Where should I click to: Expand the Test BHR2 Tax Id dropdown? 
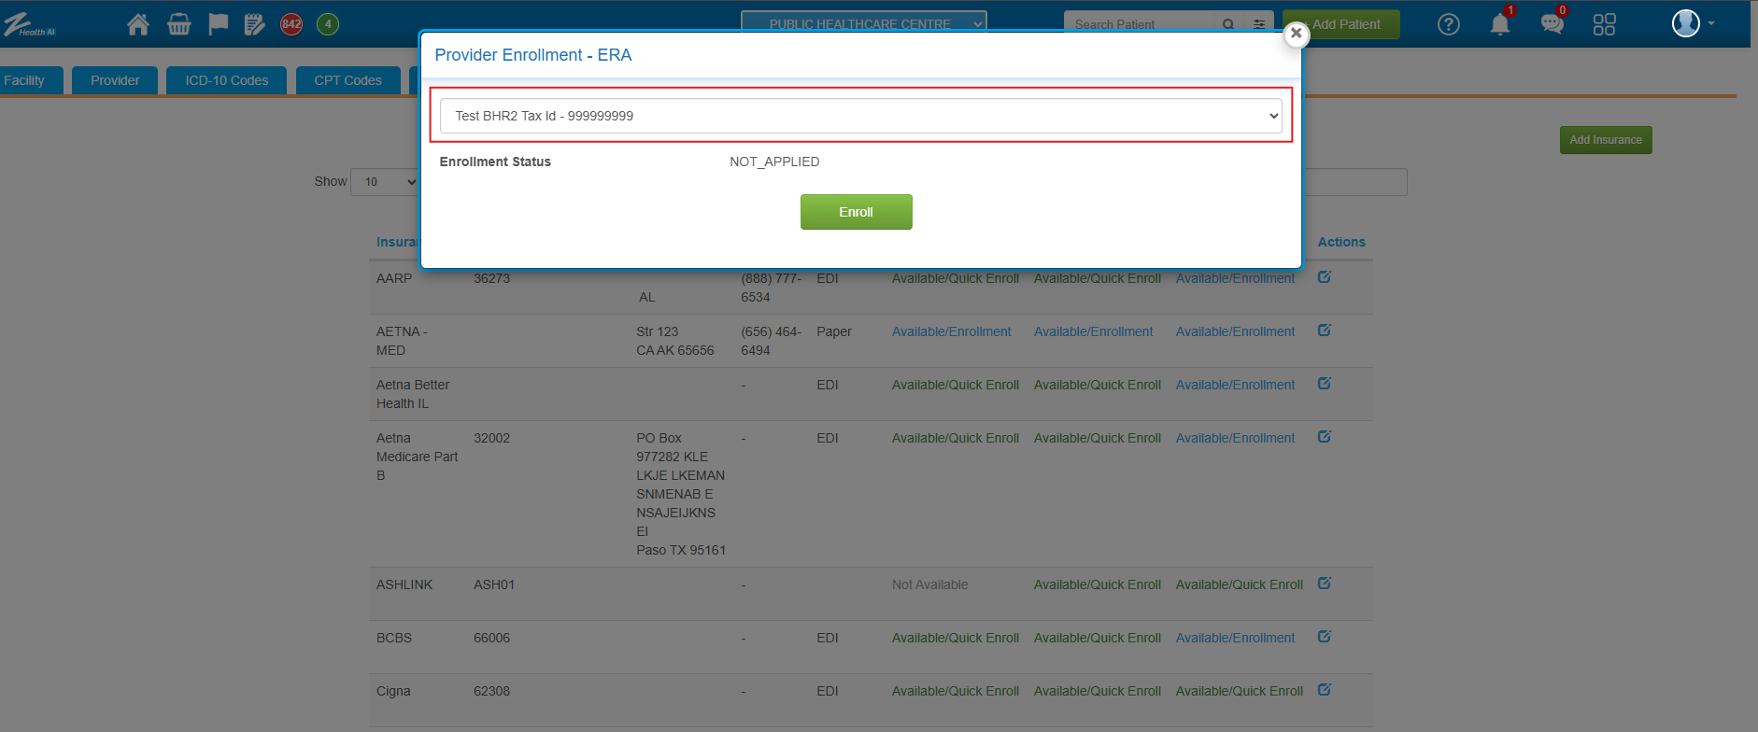click(x=860, y=116)
